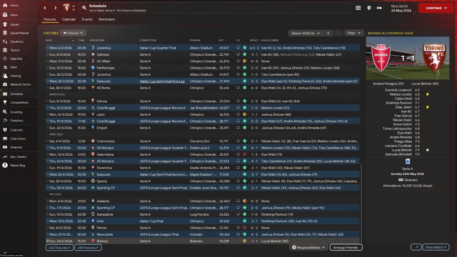Image resolution: width=457 pixels, height=257 pixels.
Task: Open the Dev. Centre
Action: 18,157
